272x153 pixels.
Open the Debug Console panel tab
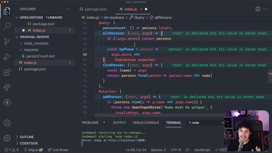point(146,123)
